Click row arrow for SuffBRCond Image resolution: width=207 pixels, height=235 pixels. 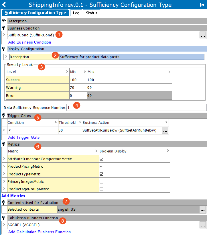coord(4,35)
